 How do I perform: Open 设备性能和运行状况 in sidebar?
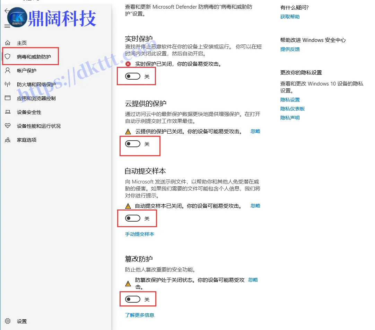click(x=38, y=126)
